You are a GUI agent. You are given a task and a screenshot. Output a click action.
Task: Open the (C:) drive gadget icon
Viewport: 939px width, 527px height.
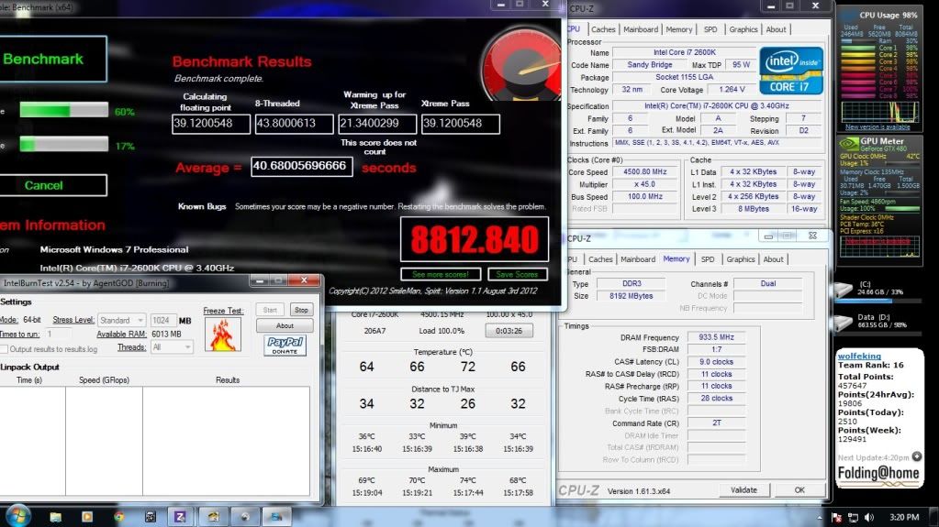pyautogui.click(x=844, y=290)
